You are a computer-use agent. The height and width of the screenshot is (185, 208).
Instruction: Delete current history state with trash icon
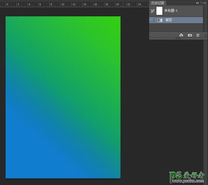[x=198, y=35]
